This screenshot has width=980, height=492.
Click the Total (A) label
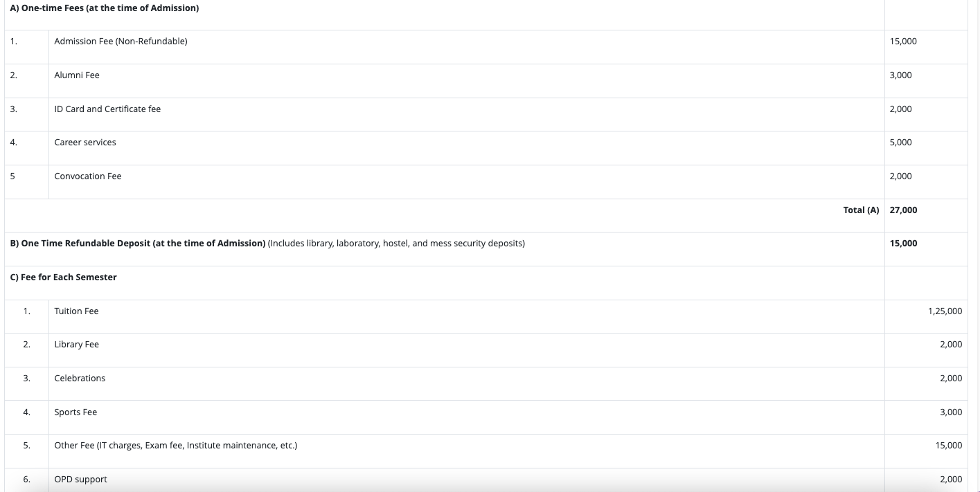861,210
